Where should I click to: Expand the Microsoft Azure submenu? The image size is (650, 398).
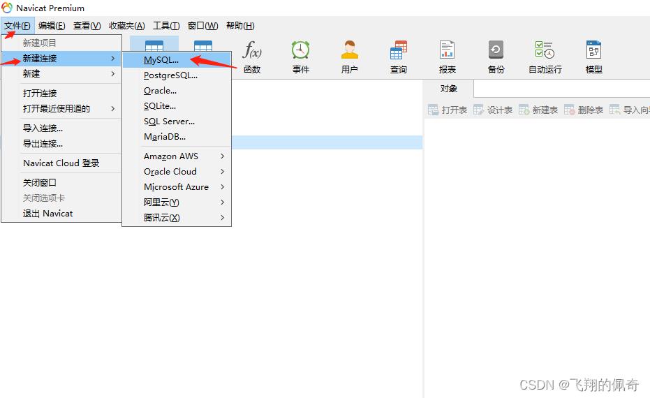[177, 187]
